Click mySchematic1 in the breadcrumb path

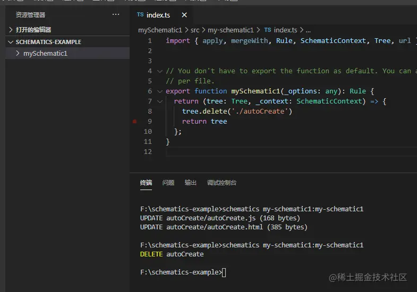(160, 30)
